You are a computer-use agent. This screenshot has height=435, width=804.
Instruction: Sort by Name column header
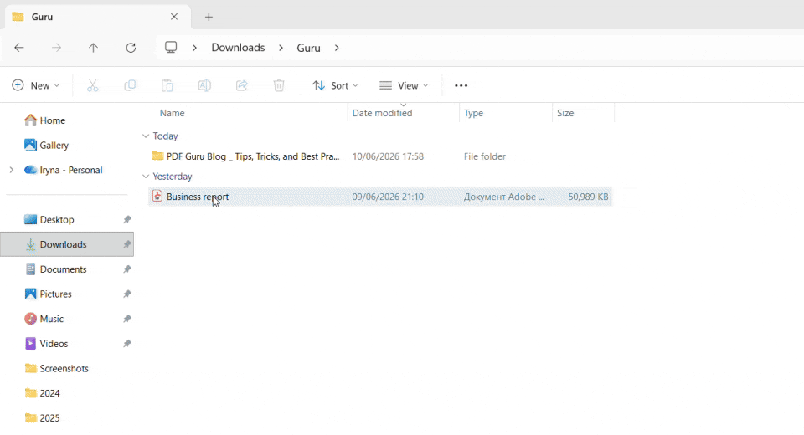[172, 113]
